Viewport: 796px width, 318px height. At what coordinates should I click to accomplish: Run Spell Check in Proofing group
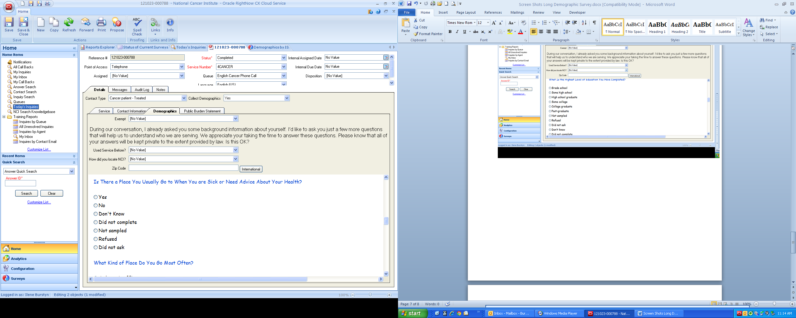pos(137,26)
